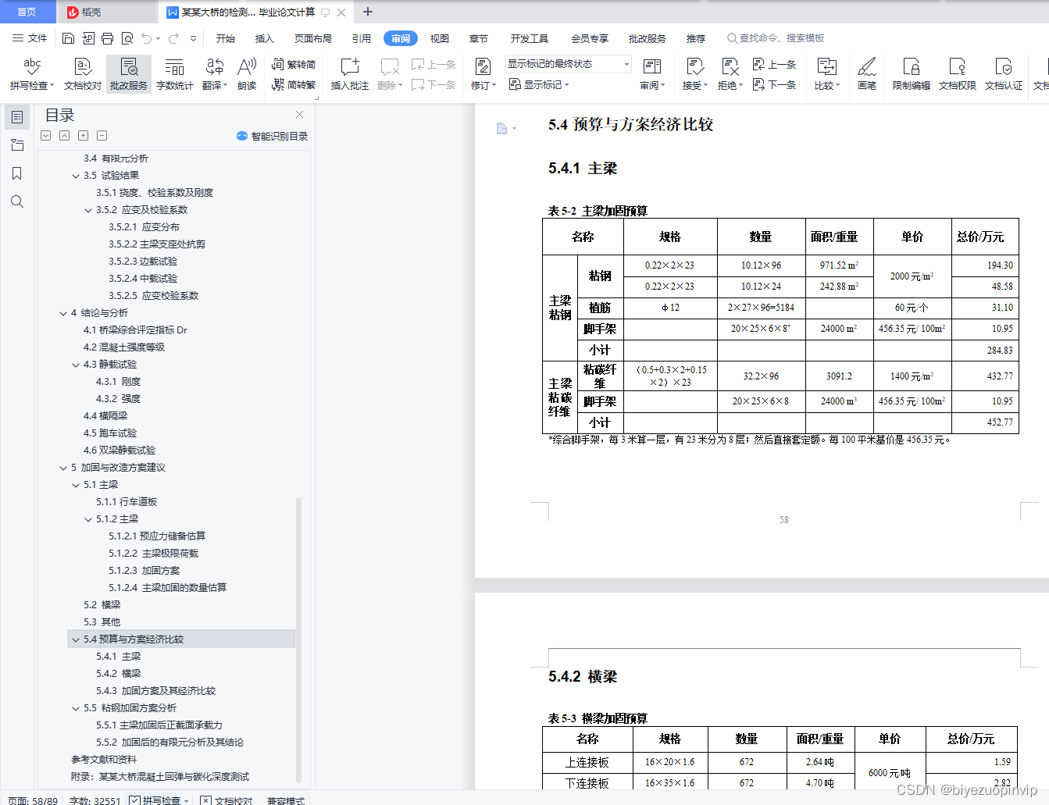Go to outline item 4.5 跑车试验
The height and width of the screenshot is (805, 1049).
click(110, 433)
